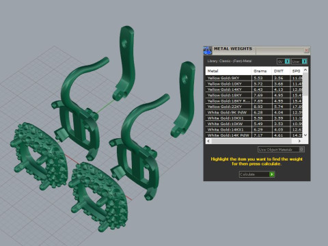Toggle the User library option
Image resolution: width=328 pixels, height=246 pixels.
(x=299, y=61)
